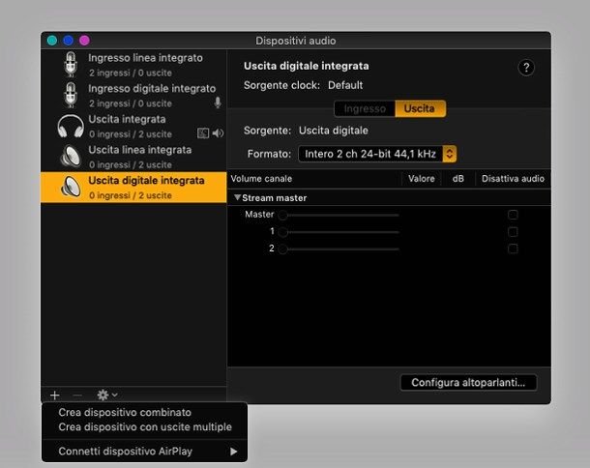
Task: Click the speaker icon for Uscita digitale integrata
Action: (x=71, y=187)
